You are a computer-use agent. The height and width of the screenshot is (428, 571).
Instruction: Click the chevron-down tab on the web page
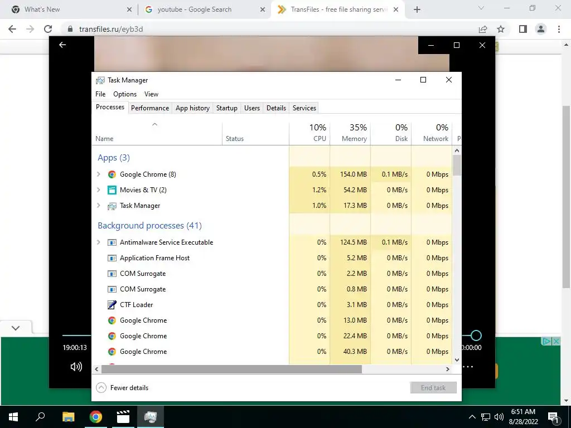coord(16,328)
